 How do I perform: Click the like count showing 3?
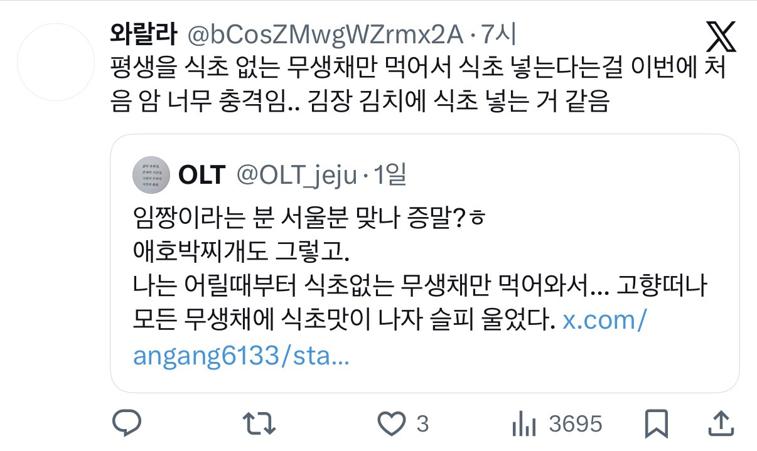[x=422, y=425]
